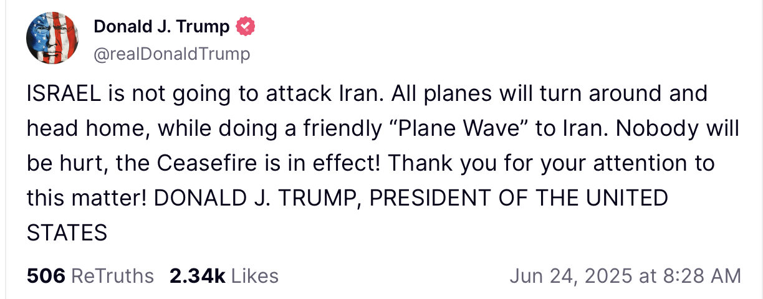Open the flag-themed profile avatar
The image size is (763, 299).
52,39
